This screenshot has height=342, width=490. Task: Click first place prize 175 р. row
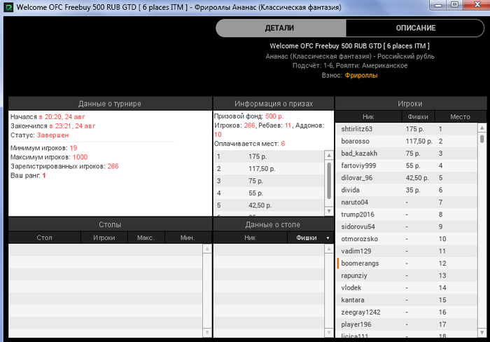pyautogui.click(x=269, y=156)
